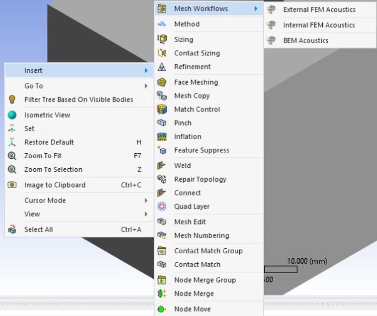Viewport: 377px width, 316px height.
Task: Choose Mesh Workflows menu item
Action: click(x=209, y=8)
